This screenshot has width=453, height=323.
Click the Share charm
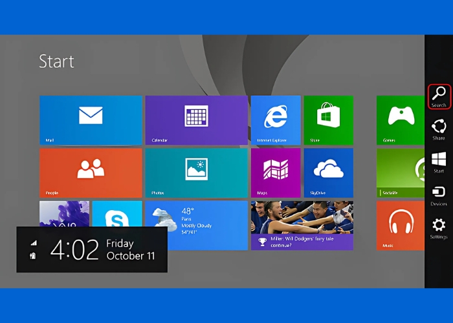click(x=439, y=128)
